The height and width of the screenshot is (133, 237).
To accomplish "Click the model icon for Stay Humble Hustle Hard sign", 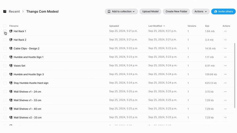I will pos(11,83).
